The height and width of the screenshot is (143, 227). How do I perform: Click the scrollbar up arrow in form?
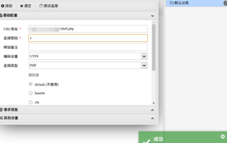[153, 22]
